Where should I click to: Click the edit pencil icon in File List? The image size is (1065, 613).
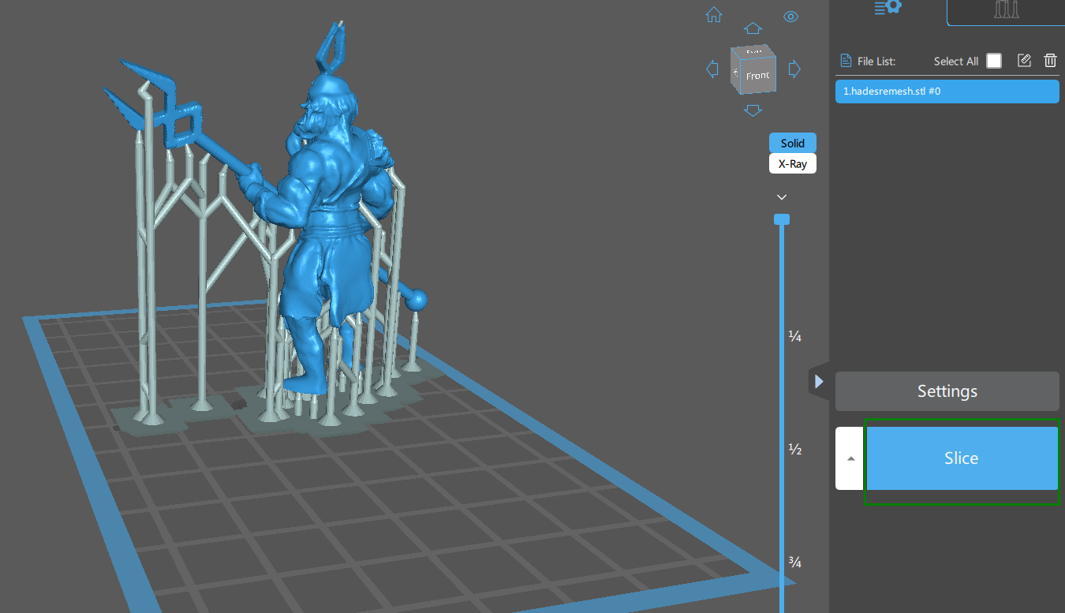pyautogui.click(x=1024, y=61)
